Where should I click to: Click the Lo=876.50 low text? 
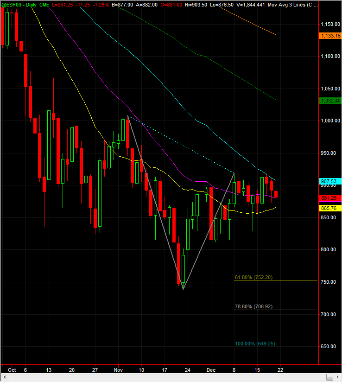click(x=222, y=5)
